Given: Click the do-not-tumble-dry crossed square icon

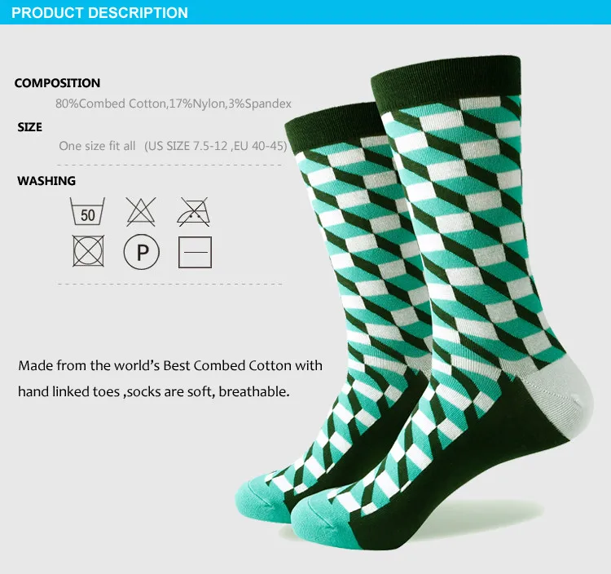Looking at the screenshot, I should pyautogui.click(x=89, y=251).
